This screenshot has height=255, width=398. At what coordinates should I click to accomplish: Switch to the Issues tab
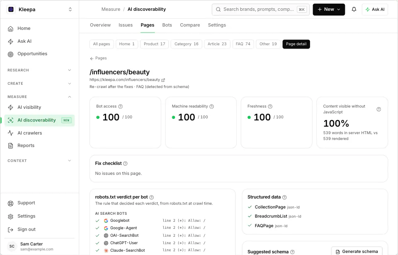tap(126, 25)
